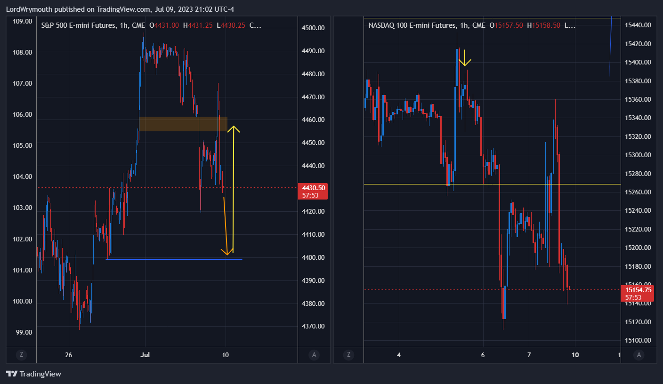Image resolution: width=663 pixels, height=384 pixels.
Task: Click the O15157.50 open value in the NASDAQ legend
Action: point(506,25)
